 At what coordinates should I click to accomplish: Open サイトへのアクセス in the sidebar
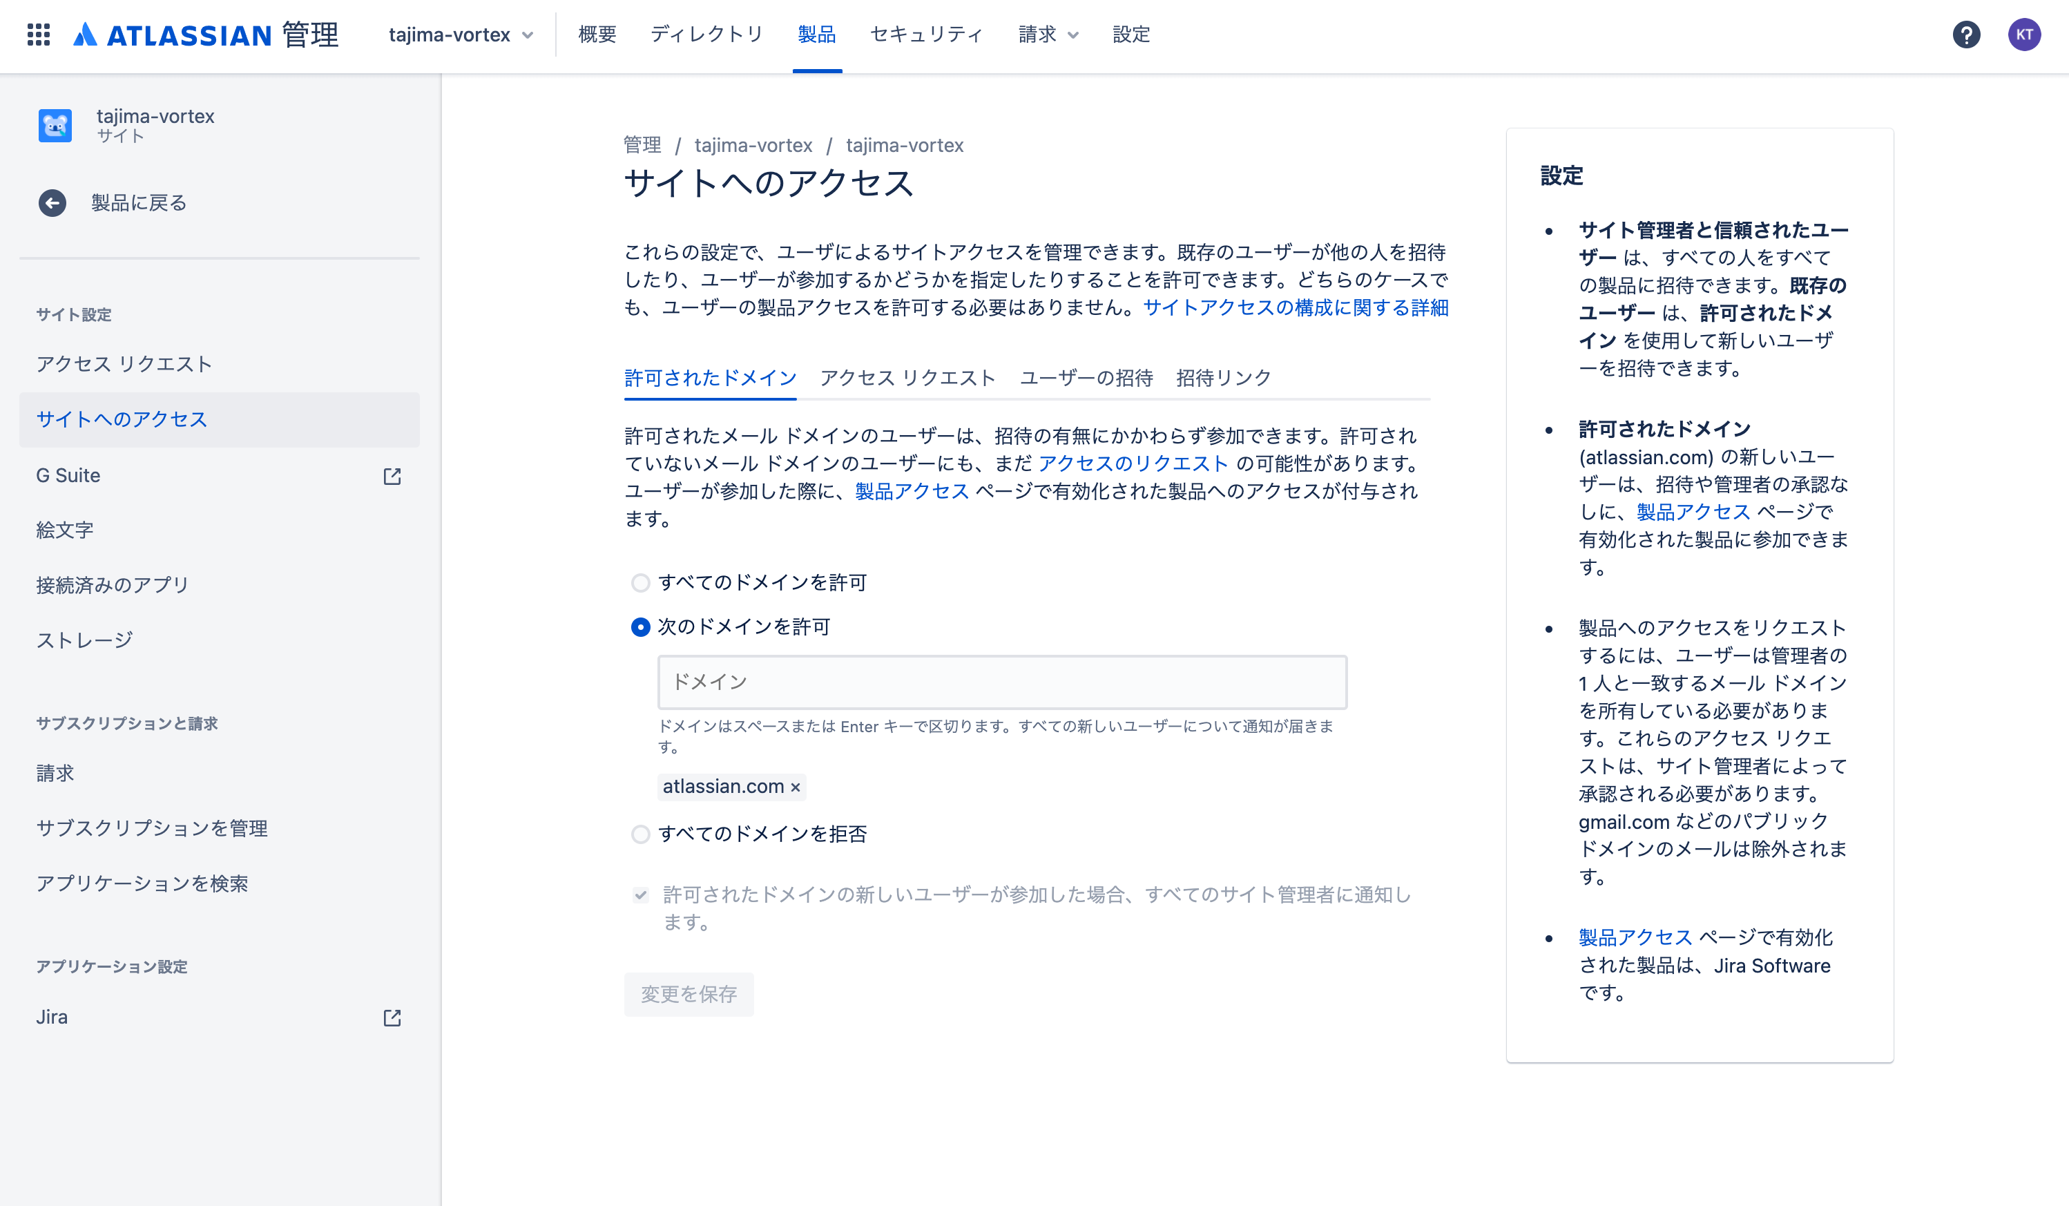pos(219,419)
